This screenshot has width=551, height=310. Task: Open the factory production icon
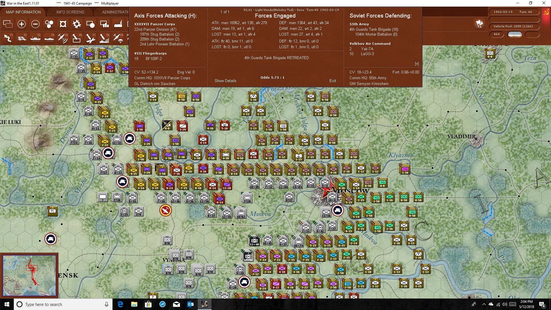pyautogui.click(x=118, y=24)
